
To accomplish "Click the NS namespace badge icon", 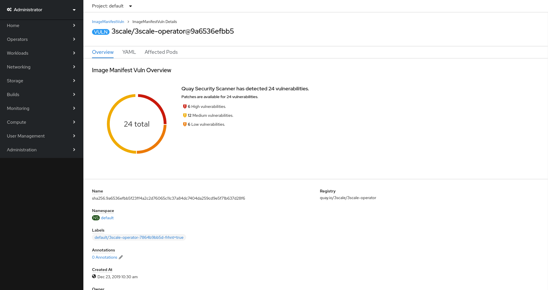I will coord(96,218).
